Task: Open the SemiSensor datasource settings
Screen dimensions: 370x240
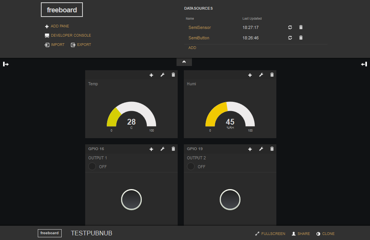Action: (x=199, y=27)
